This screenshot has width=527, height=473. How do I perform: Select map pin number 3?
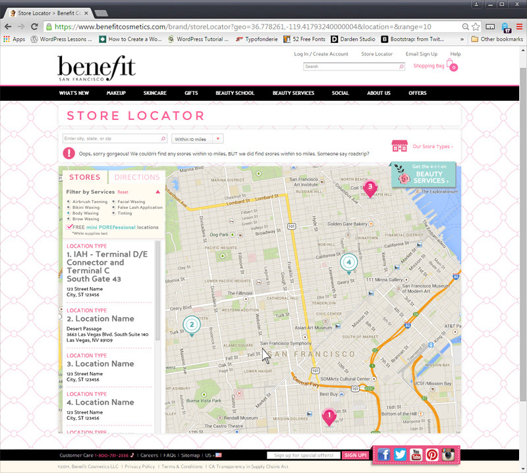(370, 188)
